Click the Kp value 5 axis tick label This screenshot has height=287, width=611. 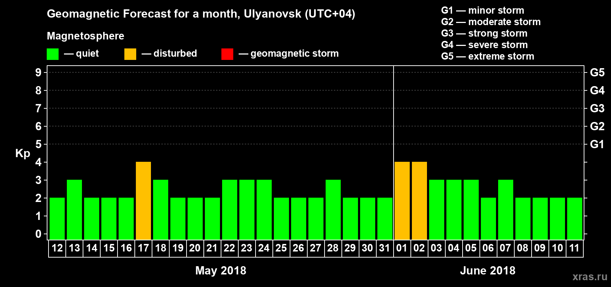38,144
